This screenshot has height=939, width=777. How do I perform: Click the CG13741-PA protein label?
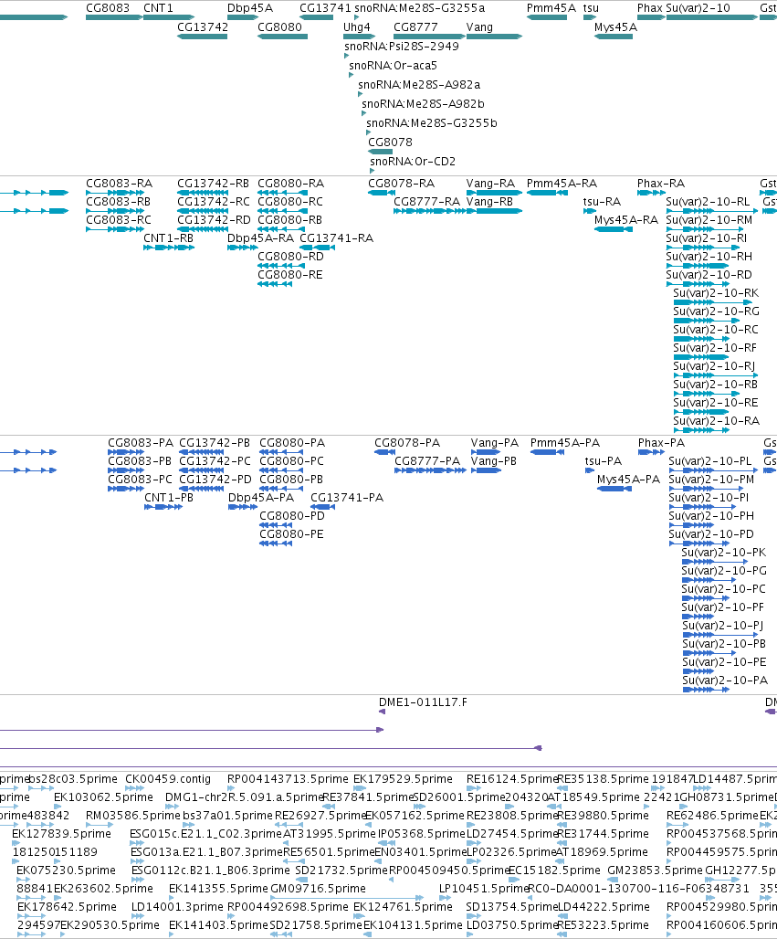click(x=347, y=498)
